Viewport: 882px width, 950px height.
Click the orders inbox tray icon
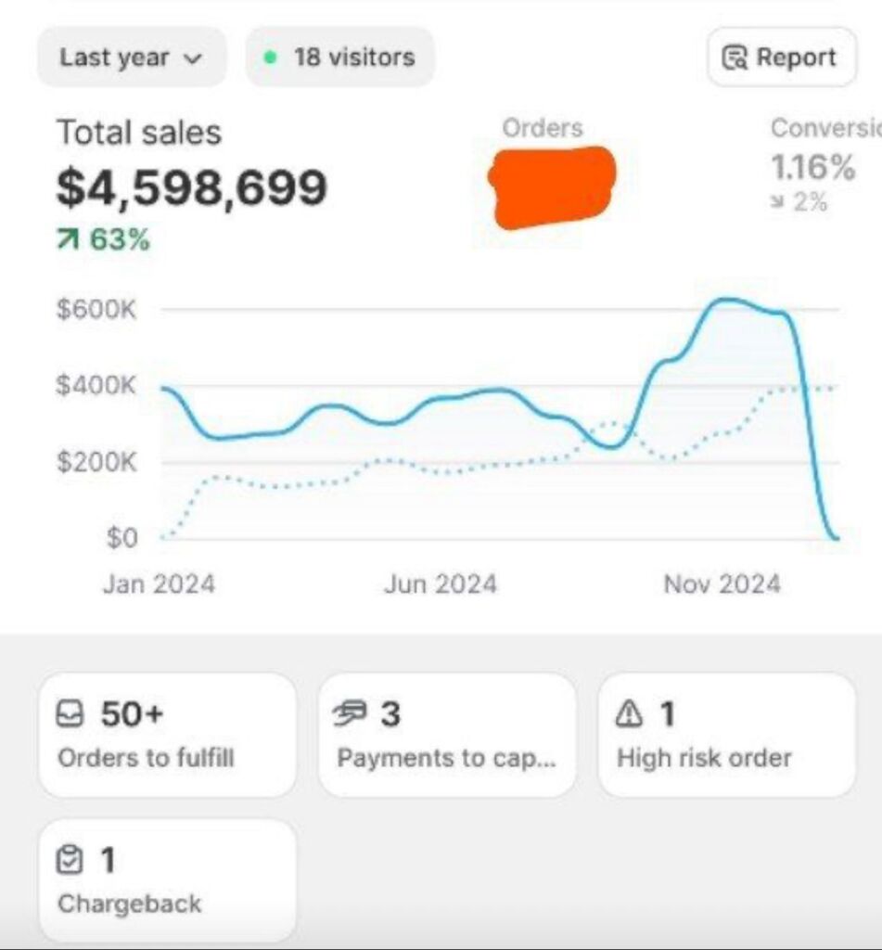71,714
